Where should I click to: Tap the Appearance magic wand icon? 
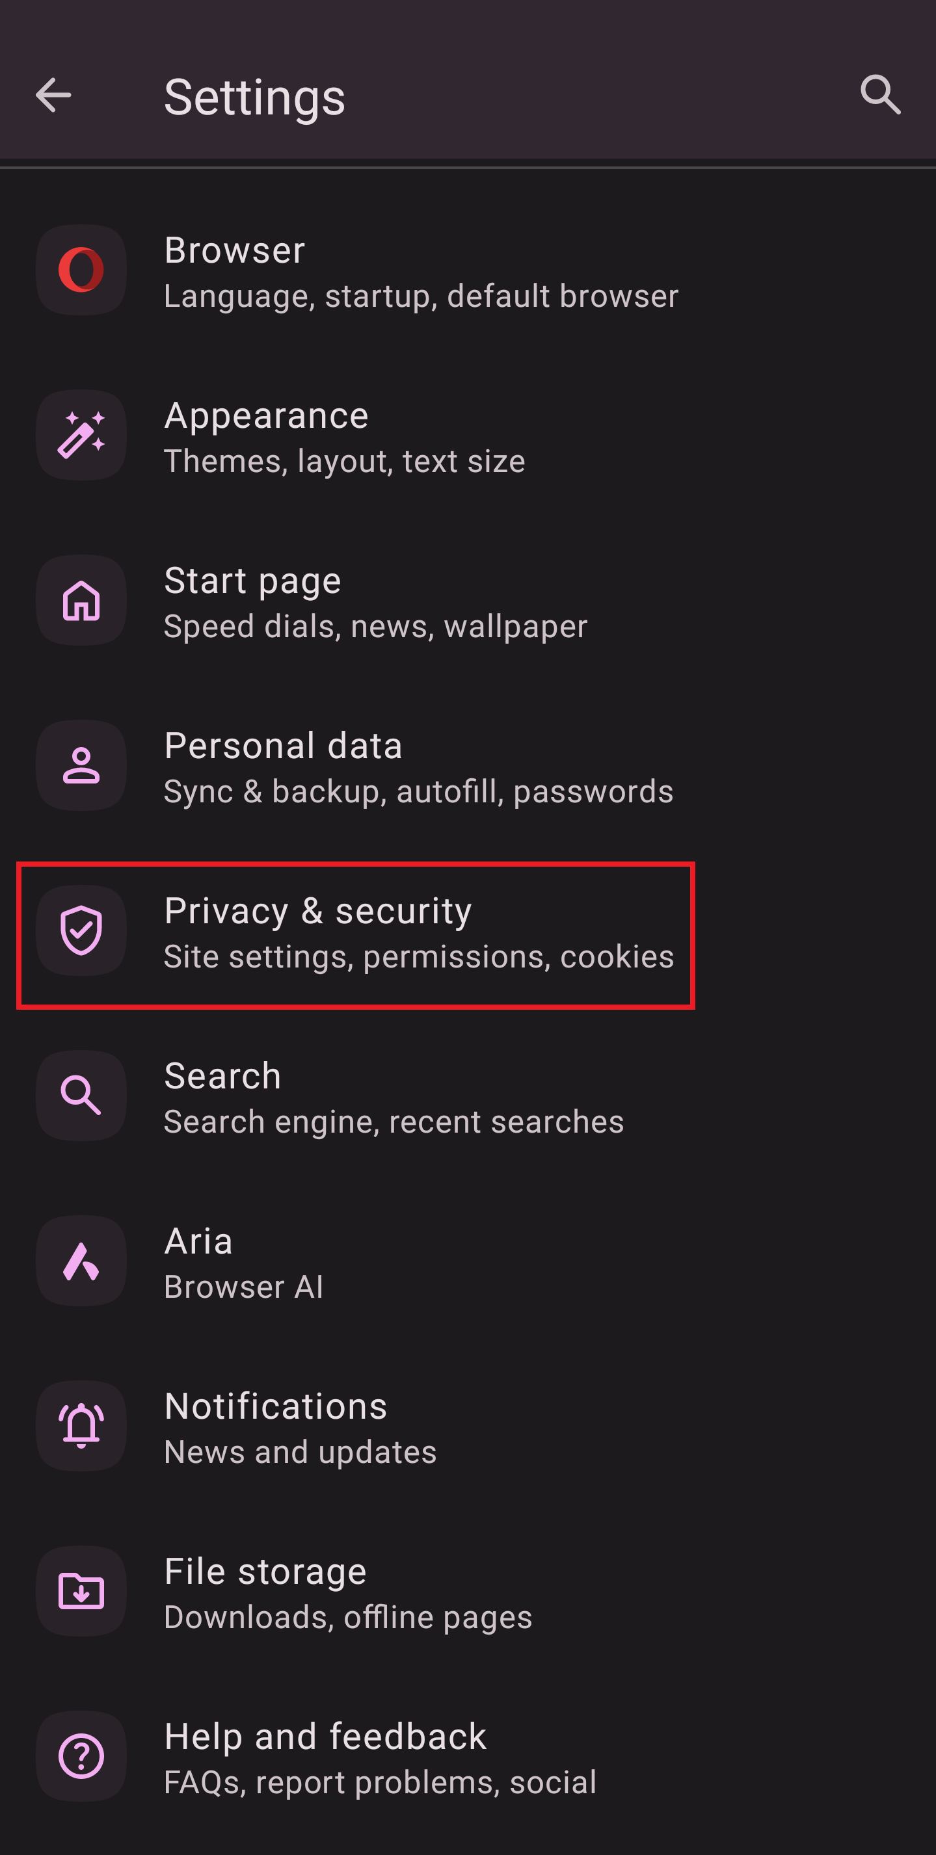pyautogui.click(x=81, y=436)
